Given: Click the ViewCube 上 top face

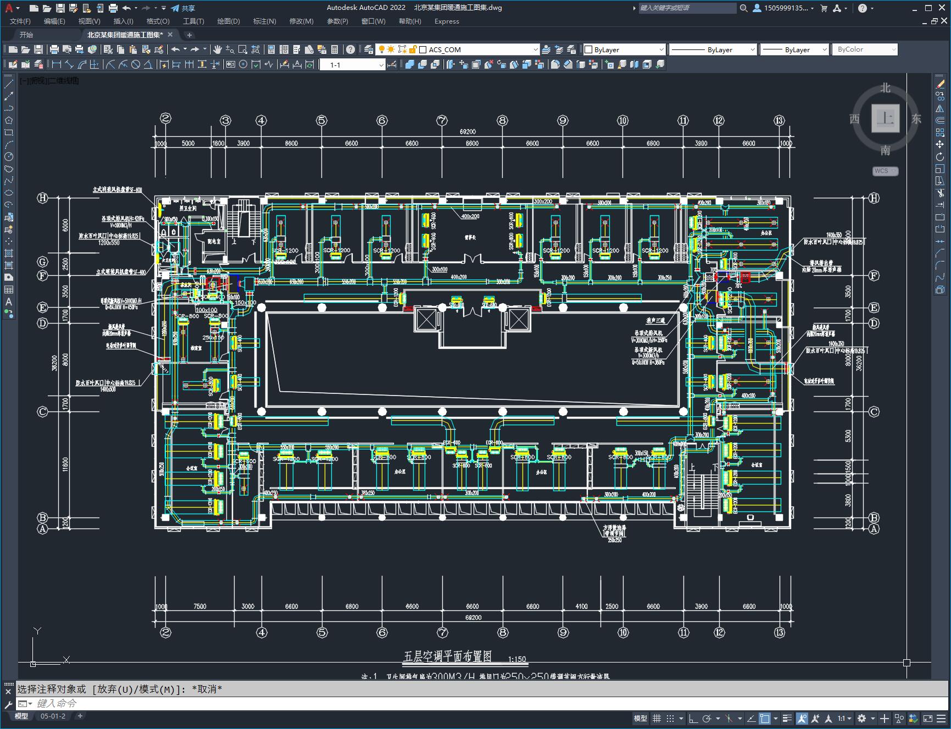Looking at the screenshot, I should coord(885,118).
